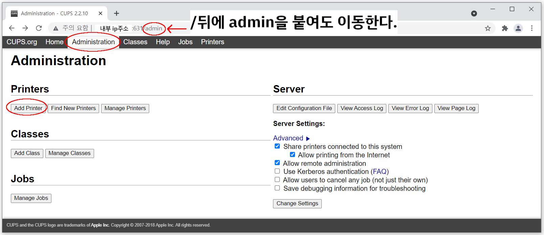Open the Classes navigation item
The image size is (544, 235).
tap(135, 42)
